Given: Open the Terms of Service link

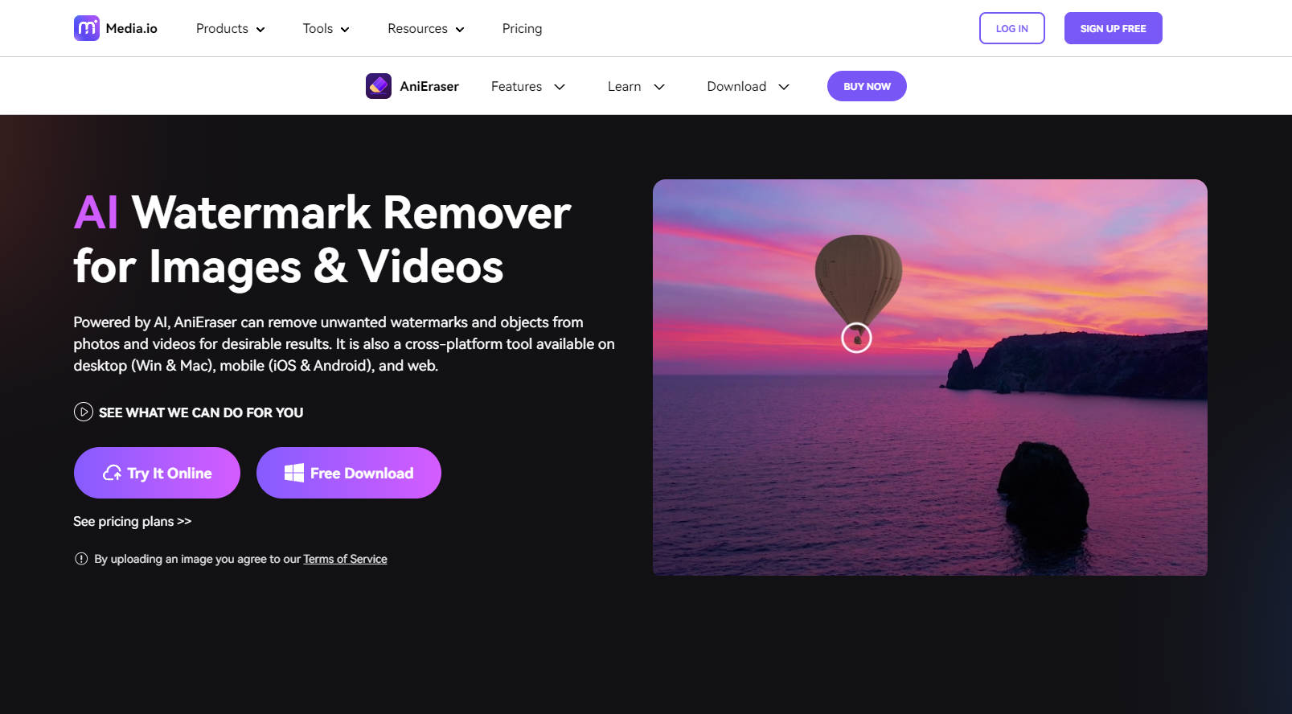Looking at the screenshot, I should pyautogui.click(x=345, y=559).
